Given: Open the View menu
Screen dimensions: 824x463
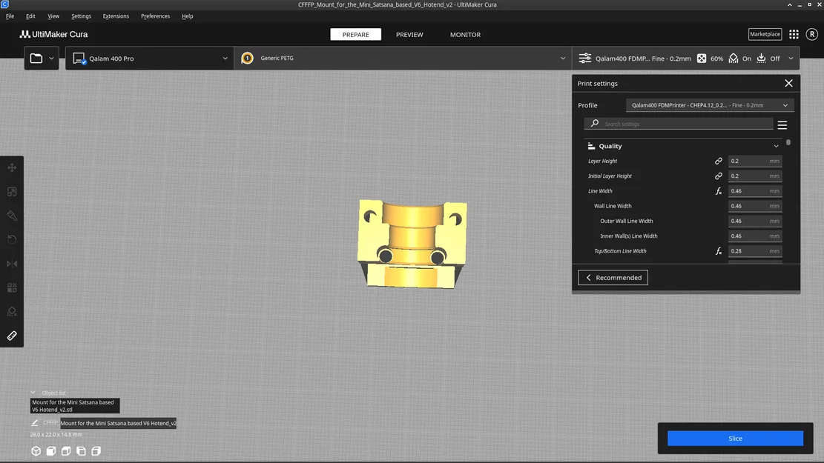Looking at the screenshot, I should pyautogui.click(x=53, y=16).
